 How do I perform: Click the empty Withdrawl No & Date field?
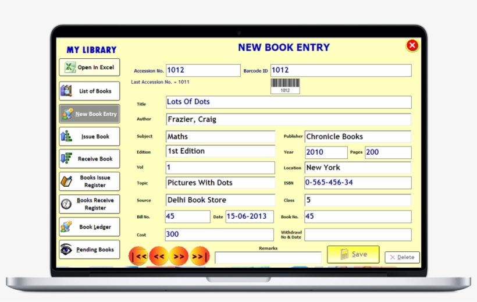358,235
